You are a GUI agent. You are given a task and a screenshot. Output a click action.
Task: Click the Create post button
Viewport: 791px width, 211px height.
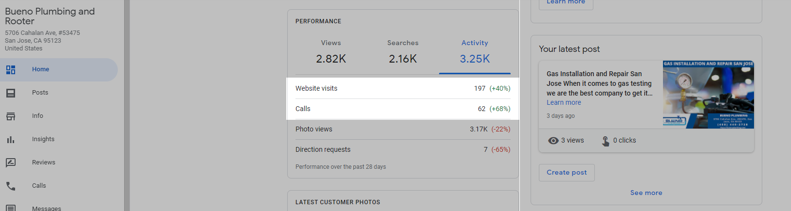point(567,173)
